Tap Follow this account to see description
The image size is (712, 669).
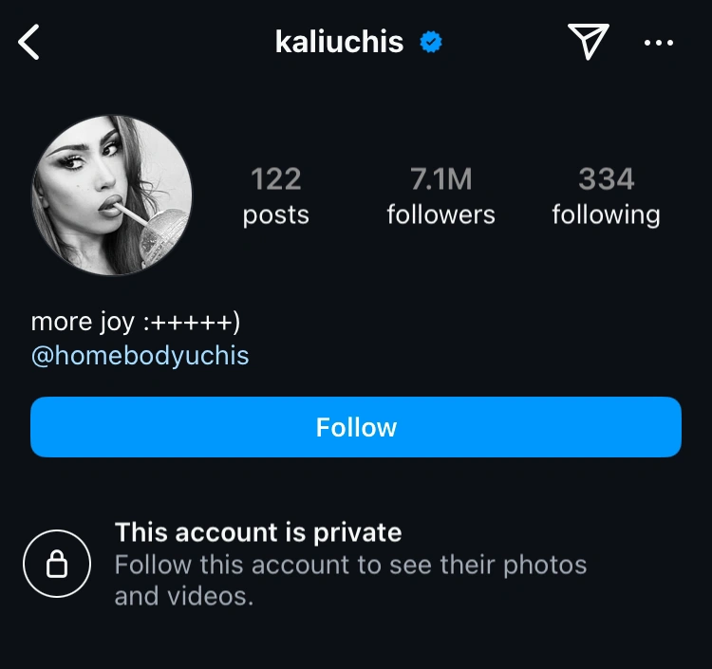click(x=350, y=581)
